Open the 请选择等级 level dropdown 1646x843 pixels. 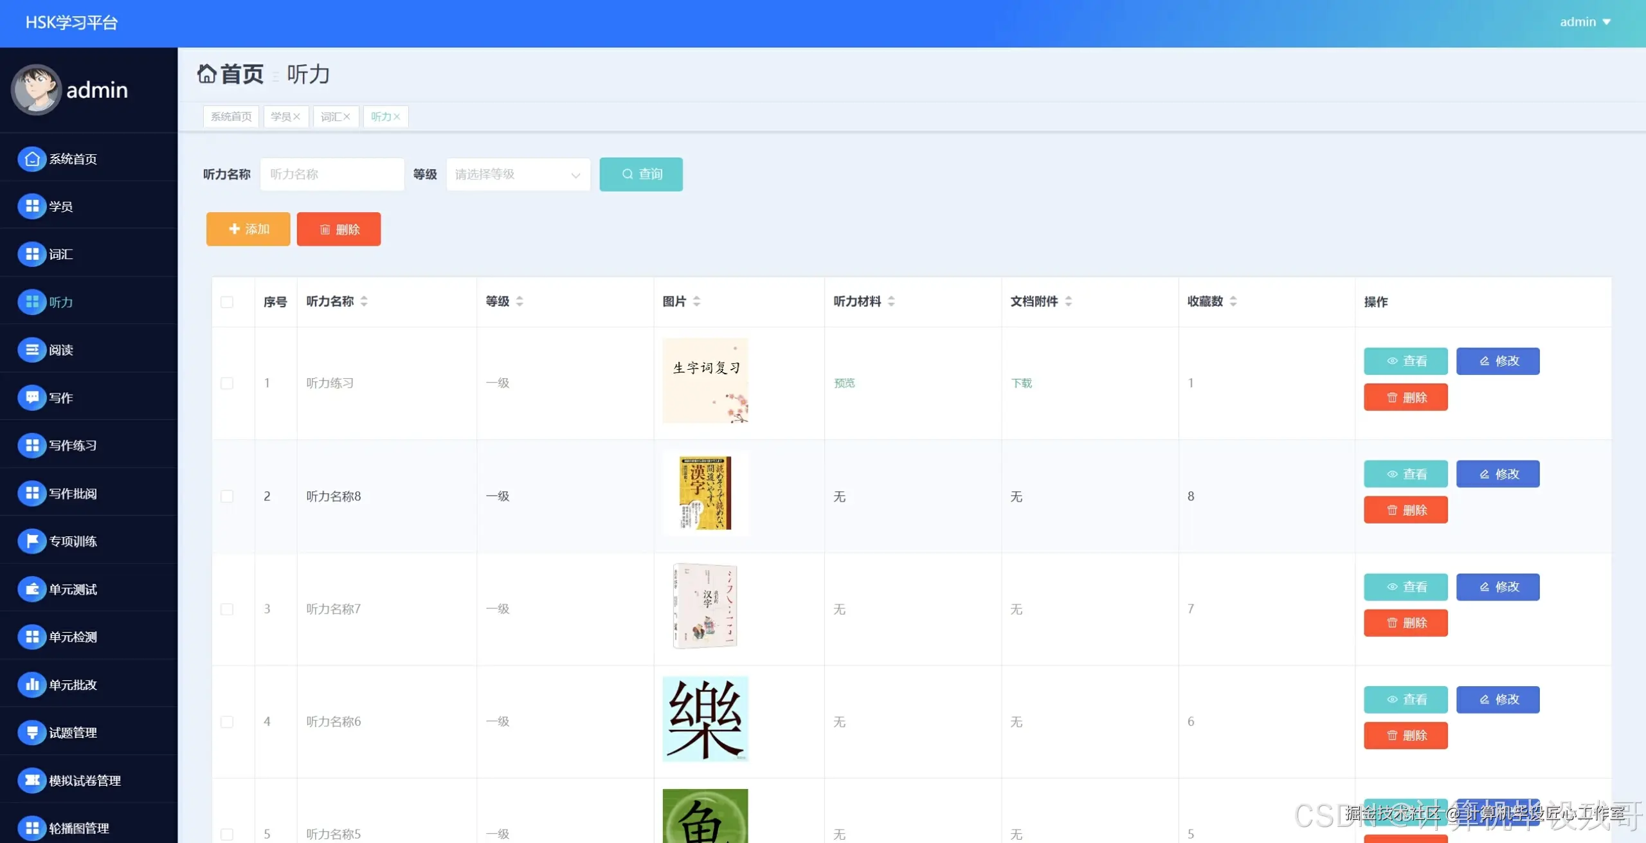tap(518, 174)
